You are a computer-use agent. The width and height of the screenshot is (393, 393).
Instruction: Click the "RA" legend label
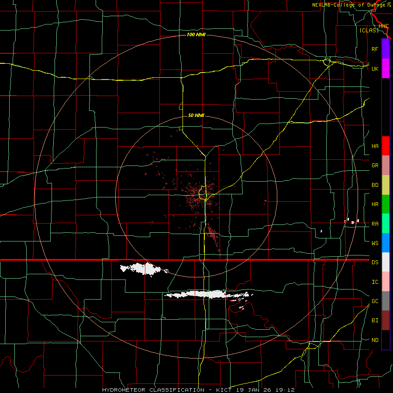pos(375,224)
